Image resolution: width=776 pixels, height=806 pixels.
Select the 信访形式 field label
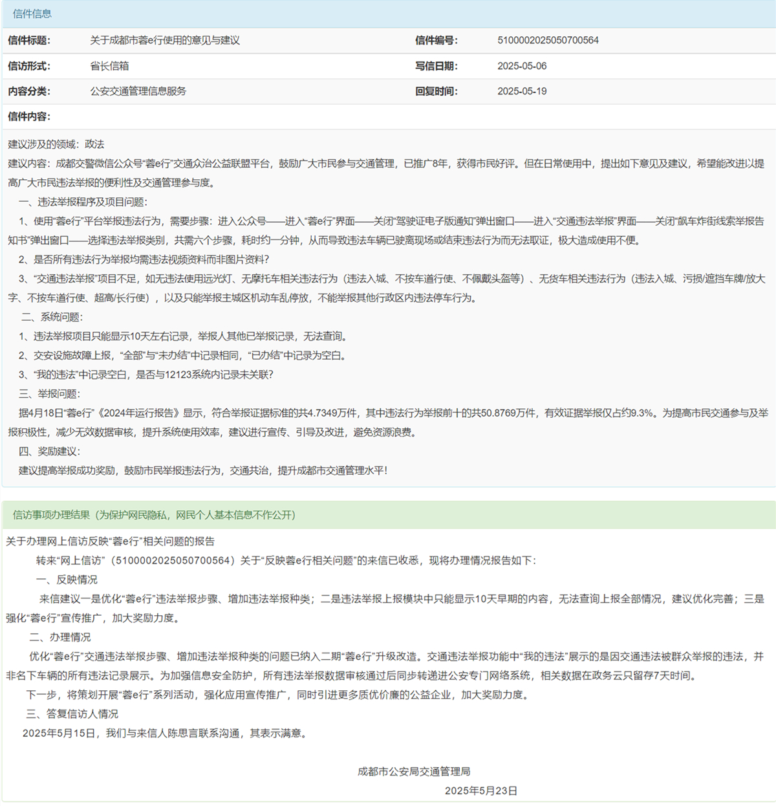[29, 66]
